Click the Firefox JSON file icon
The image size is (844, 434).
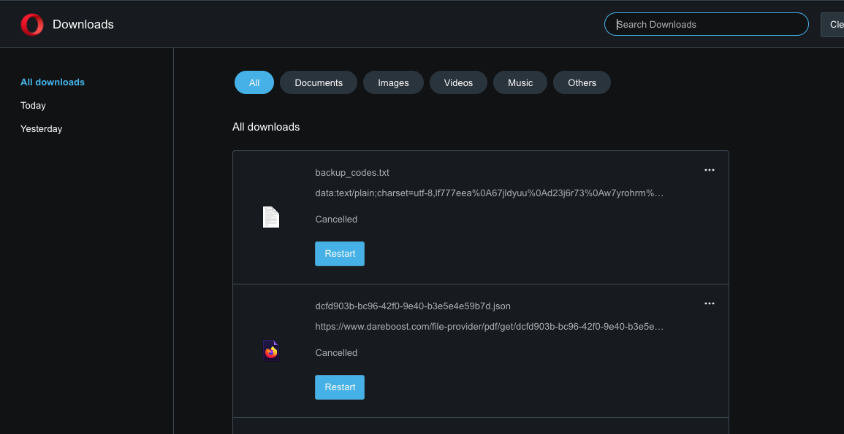(x=271, y=350)
